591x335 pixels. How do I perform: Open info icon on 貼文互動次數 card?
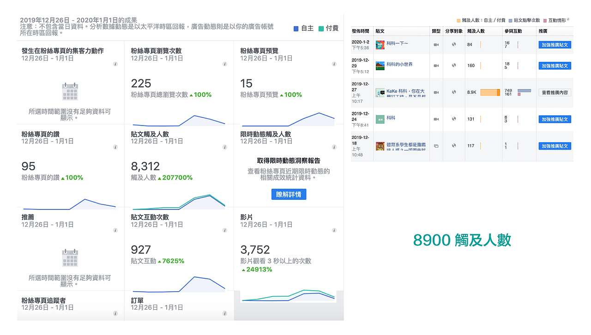coord(225,230)
